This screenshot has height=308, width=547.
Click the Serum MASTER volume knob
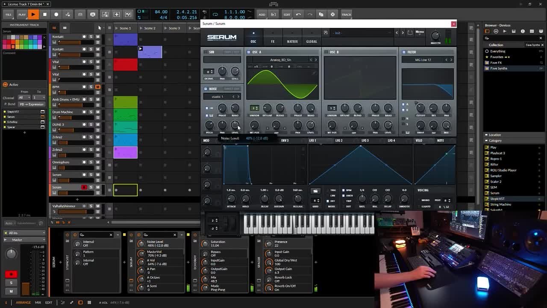[x=435, y=36]
